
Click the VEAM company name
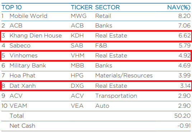point(18,106)
